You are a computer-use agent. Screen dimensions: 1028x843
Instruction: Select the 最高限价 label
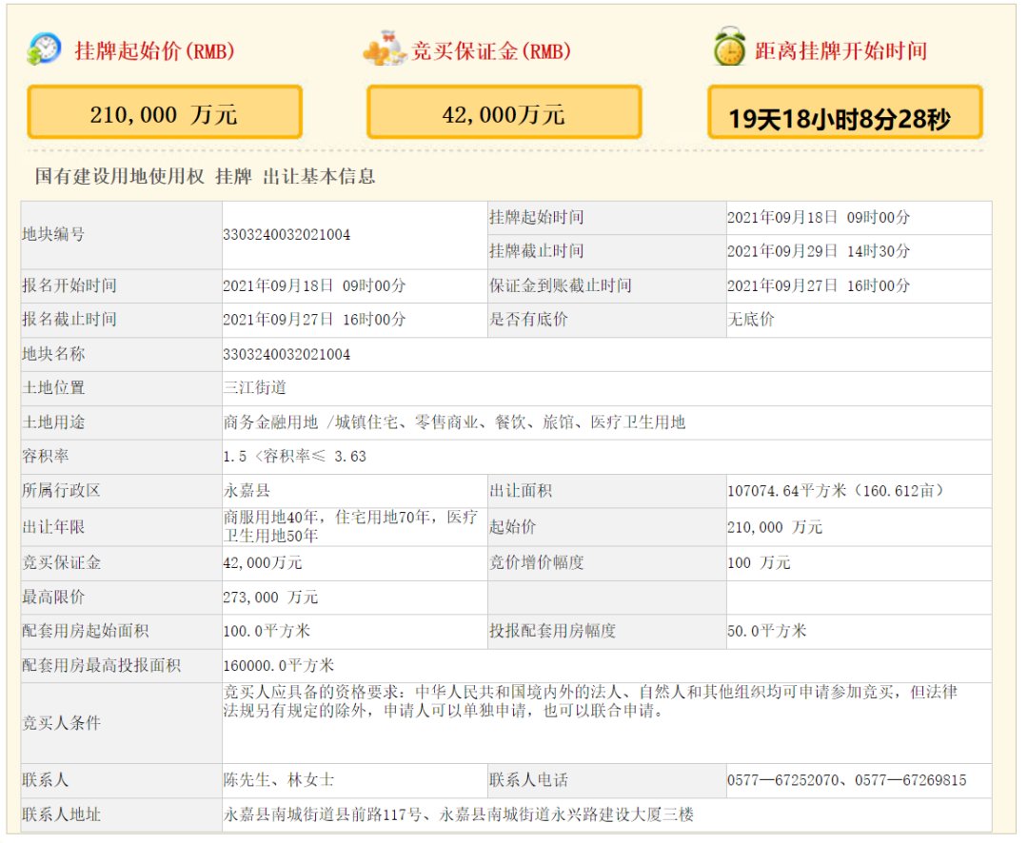[x=53, y=598]
